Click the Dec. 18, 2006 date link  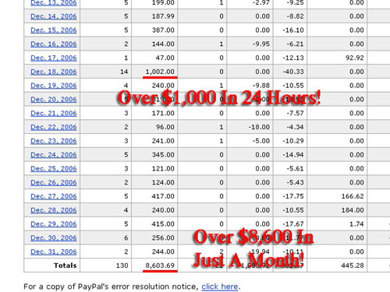(x=54, y=72)
